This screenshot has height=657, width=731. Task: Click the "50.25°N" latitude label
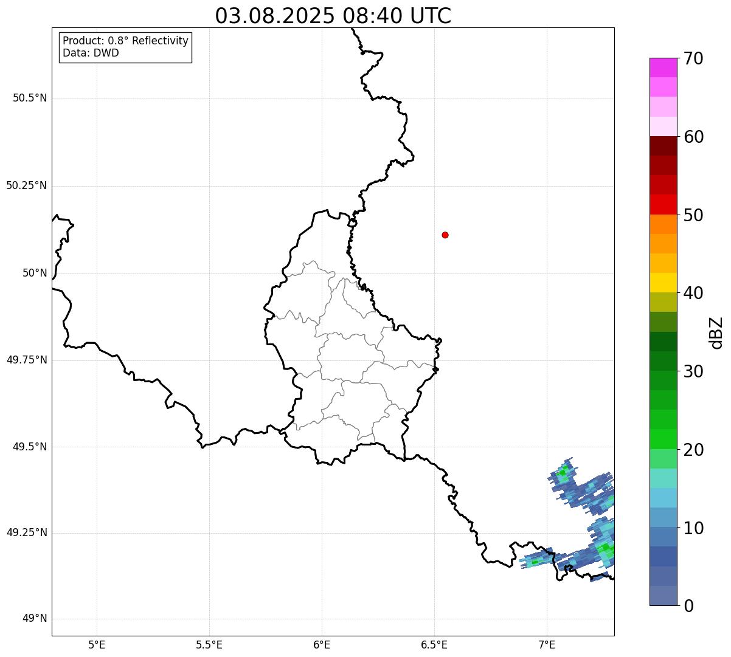pos(26,185)
